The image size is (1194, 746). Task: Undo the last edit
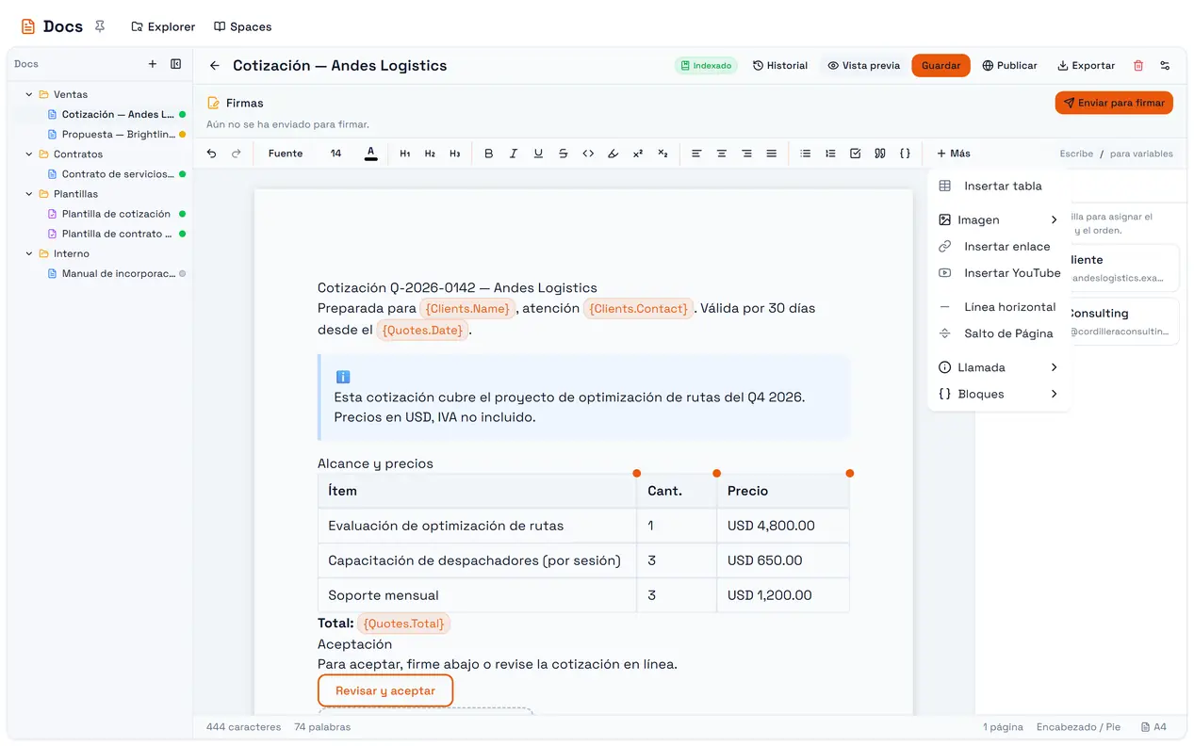pos(211,154)
